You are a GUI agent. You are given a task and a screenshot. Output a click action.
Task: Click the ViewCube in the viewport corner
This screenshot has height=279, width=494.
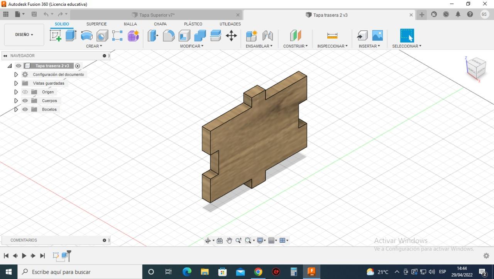tap(476, 67)
